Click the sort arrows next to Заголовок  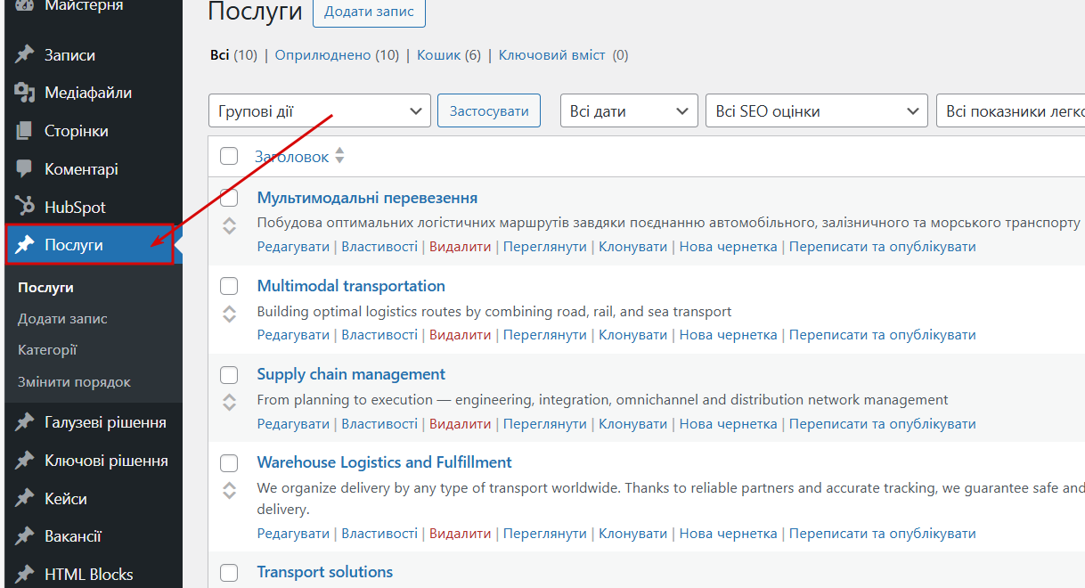point(339,157)
